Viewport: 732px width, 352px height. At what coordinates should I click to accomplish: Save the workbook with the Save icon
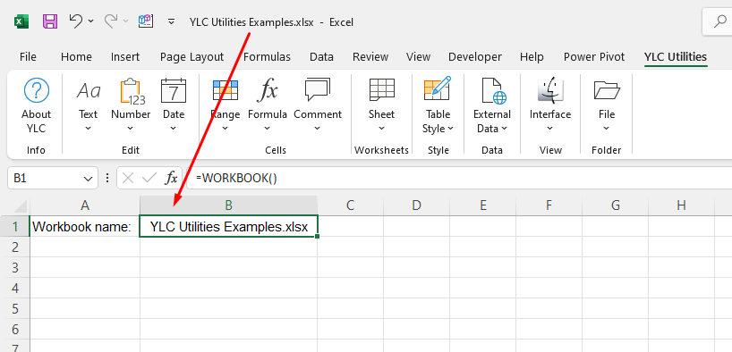click(x=50, y=21)
